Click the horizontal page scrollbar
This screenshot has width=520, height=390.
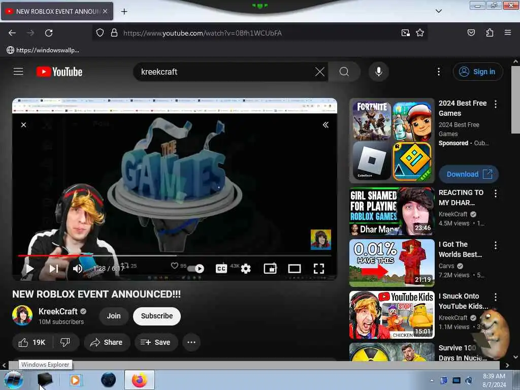coord(254,365)
